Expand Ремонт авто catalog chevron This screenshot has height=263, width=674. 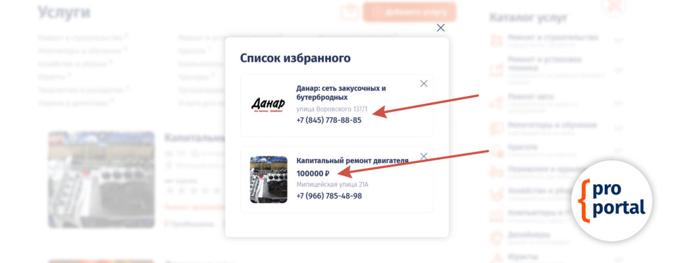619,104
